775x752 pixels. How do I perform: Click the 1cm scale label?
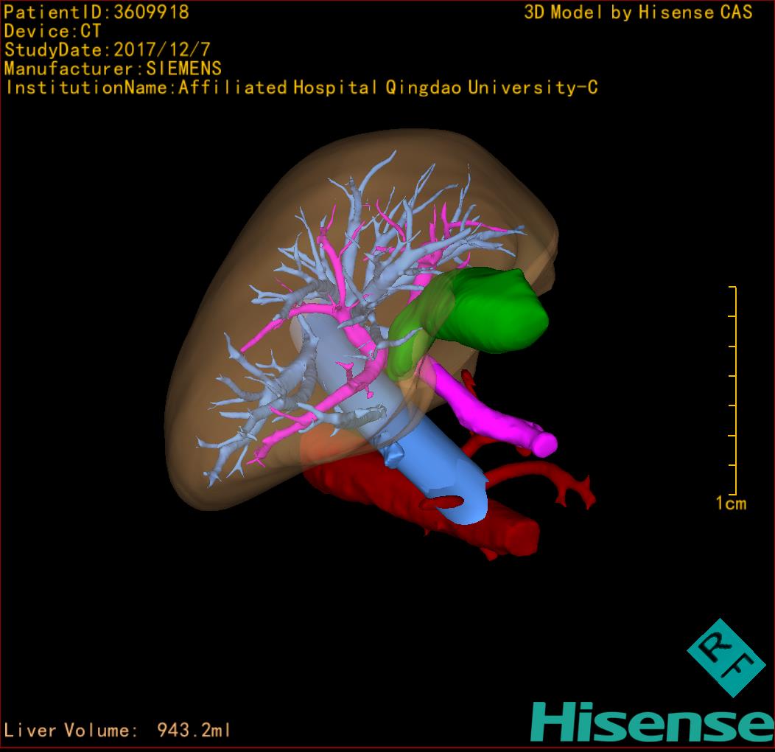pos(730,504)
